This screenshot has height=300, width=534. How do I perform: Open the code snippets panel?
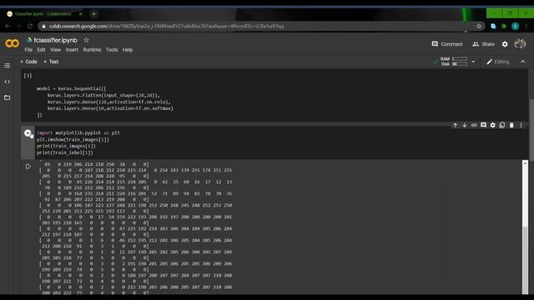tap(8, 82)
